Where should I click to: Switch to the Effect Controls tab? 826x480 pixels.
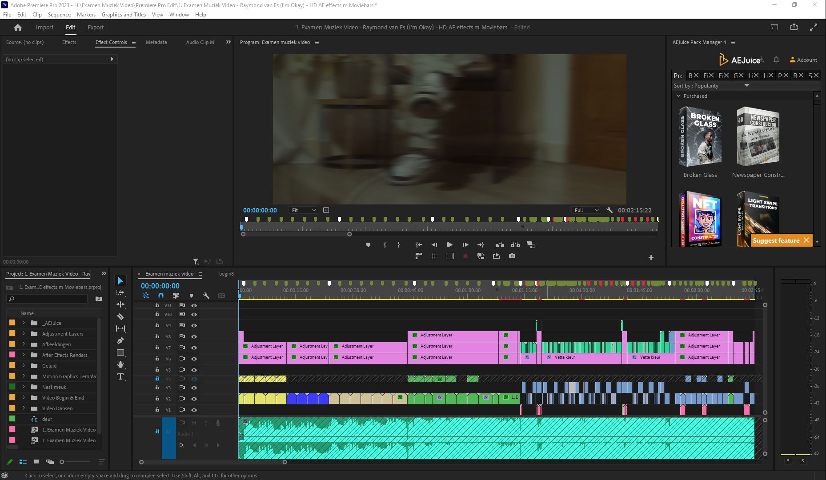[x=111, y=42]
